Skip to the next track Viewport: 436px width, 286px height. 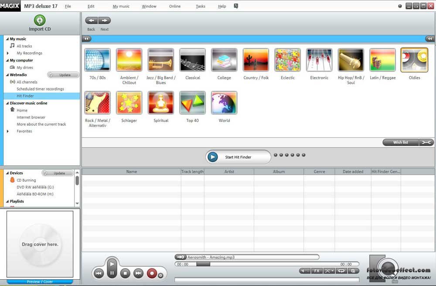pos(139,273)
